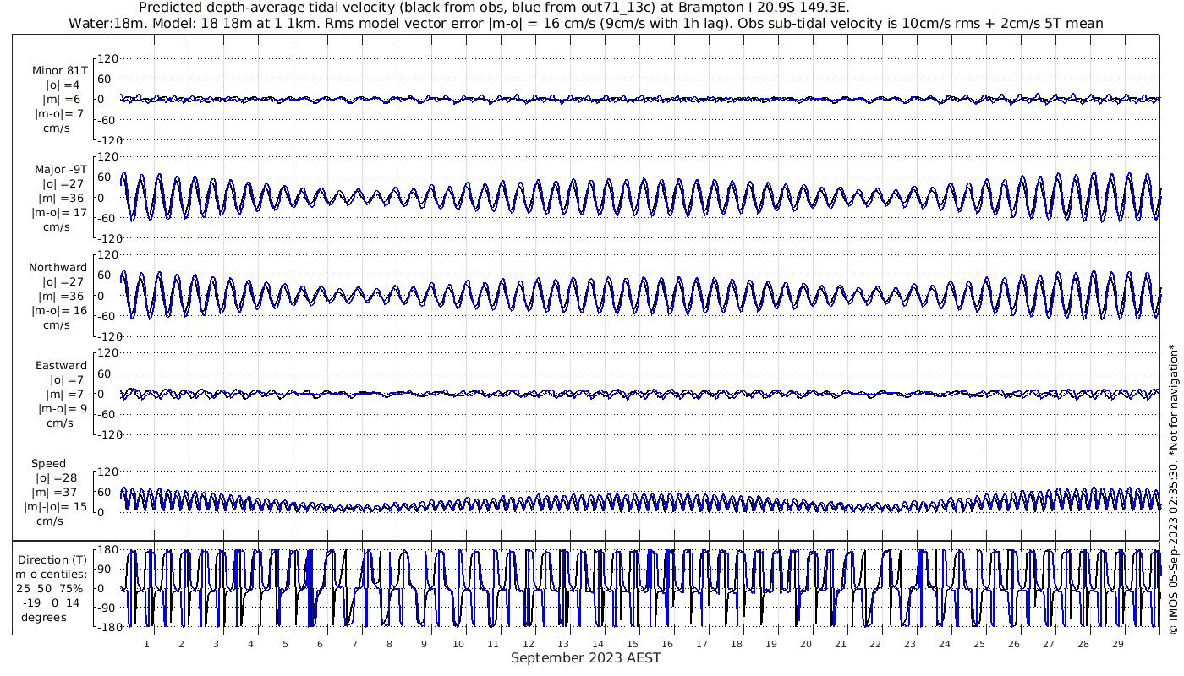Click the "-60" tick of the Major panel
Image resolution: width=1184 pixels, height=676 pixels.
pos(107,217)
